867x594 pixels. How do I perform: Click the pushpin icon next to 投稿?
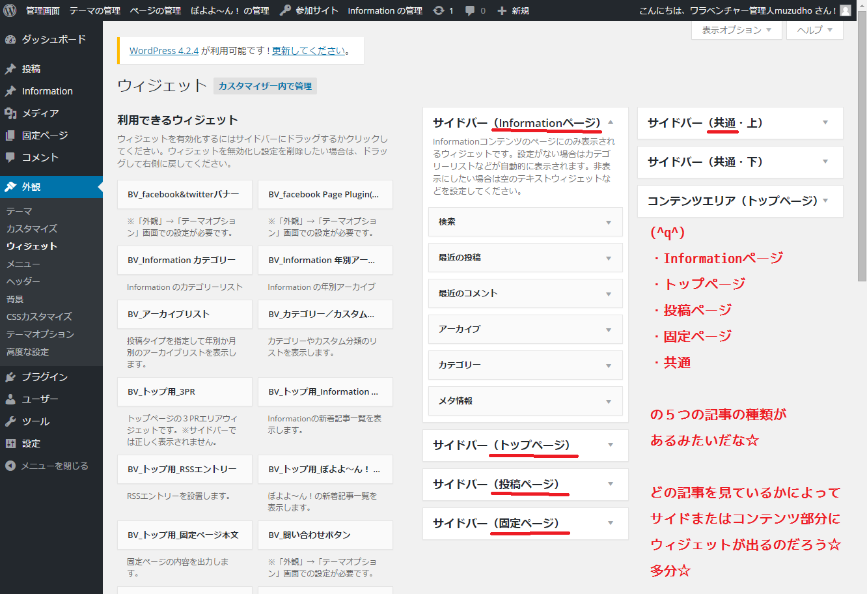[x=10, y=69]
